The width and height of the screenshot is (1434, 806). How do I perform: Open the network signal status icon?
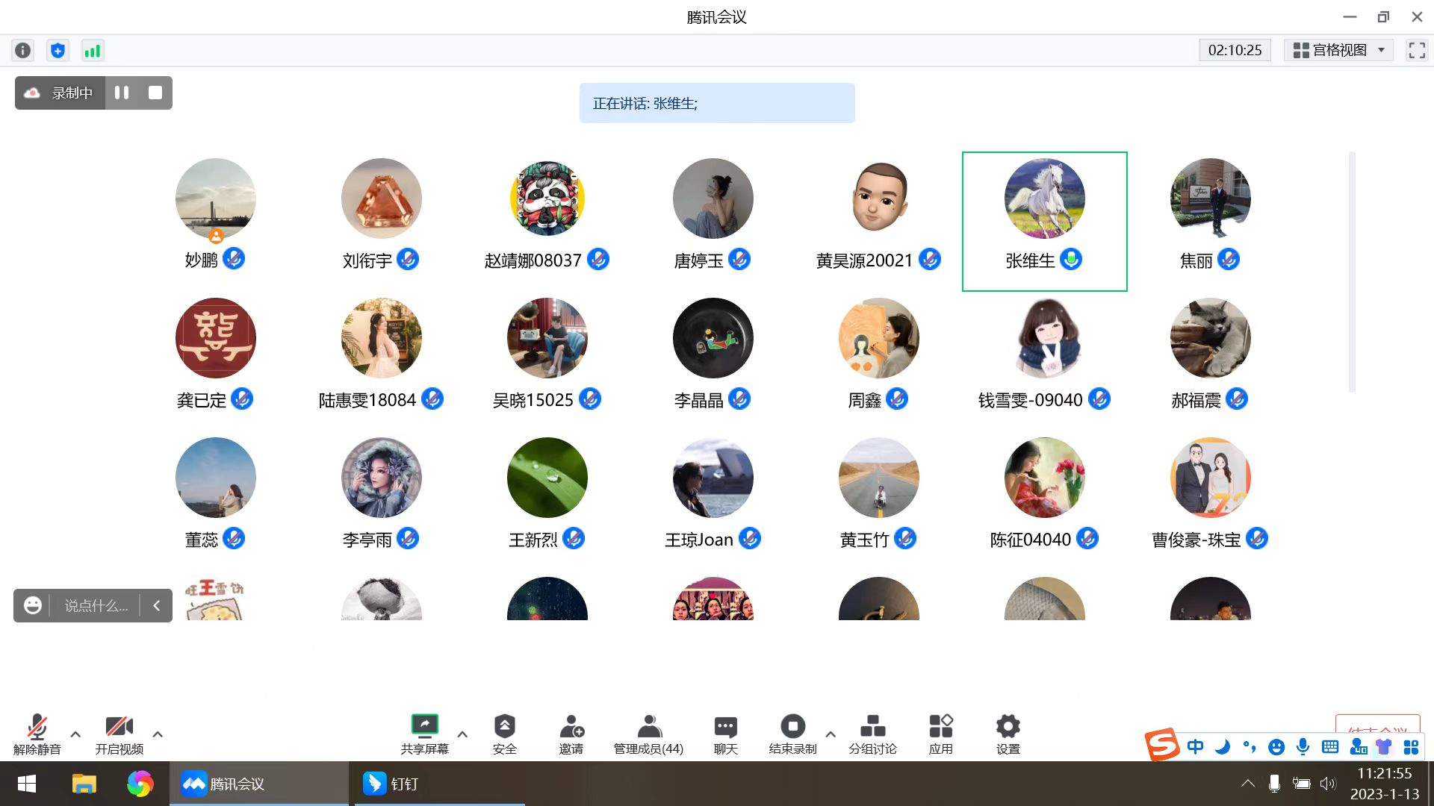[x=92, y=51]
